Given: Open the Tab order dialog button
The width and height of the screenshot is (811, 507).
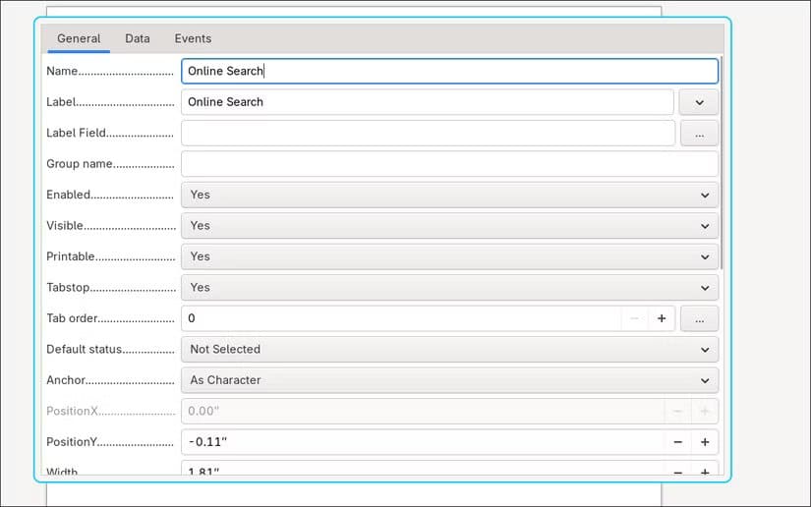Looking at the screenshot, I should pos(699,318).
